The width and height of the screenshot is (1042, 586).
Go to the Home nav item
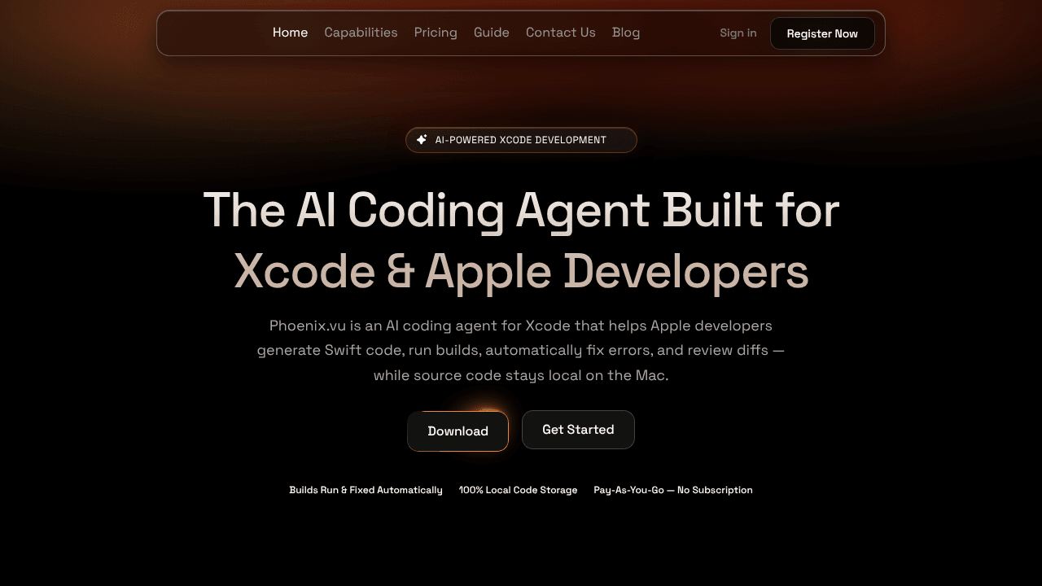[290, 33]
